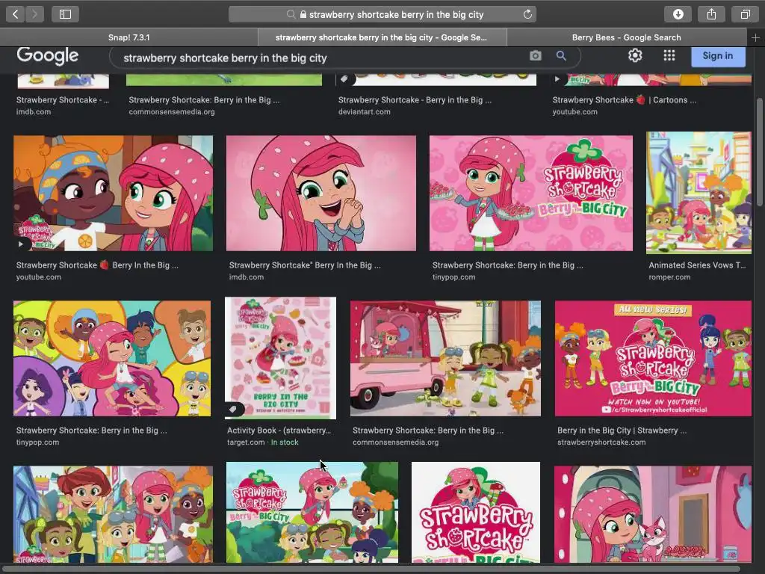The width and height of the screenshot is (765, 574).
Task: Open the strawberryshortcake.com All New Series thumbnail
Action: click(x=653, y=358)
